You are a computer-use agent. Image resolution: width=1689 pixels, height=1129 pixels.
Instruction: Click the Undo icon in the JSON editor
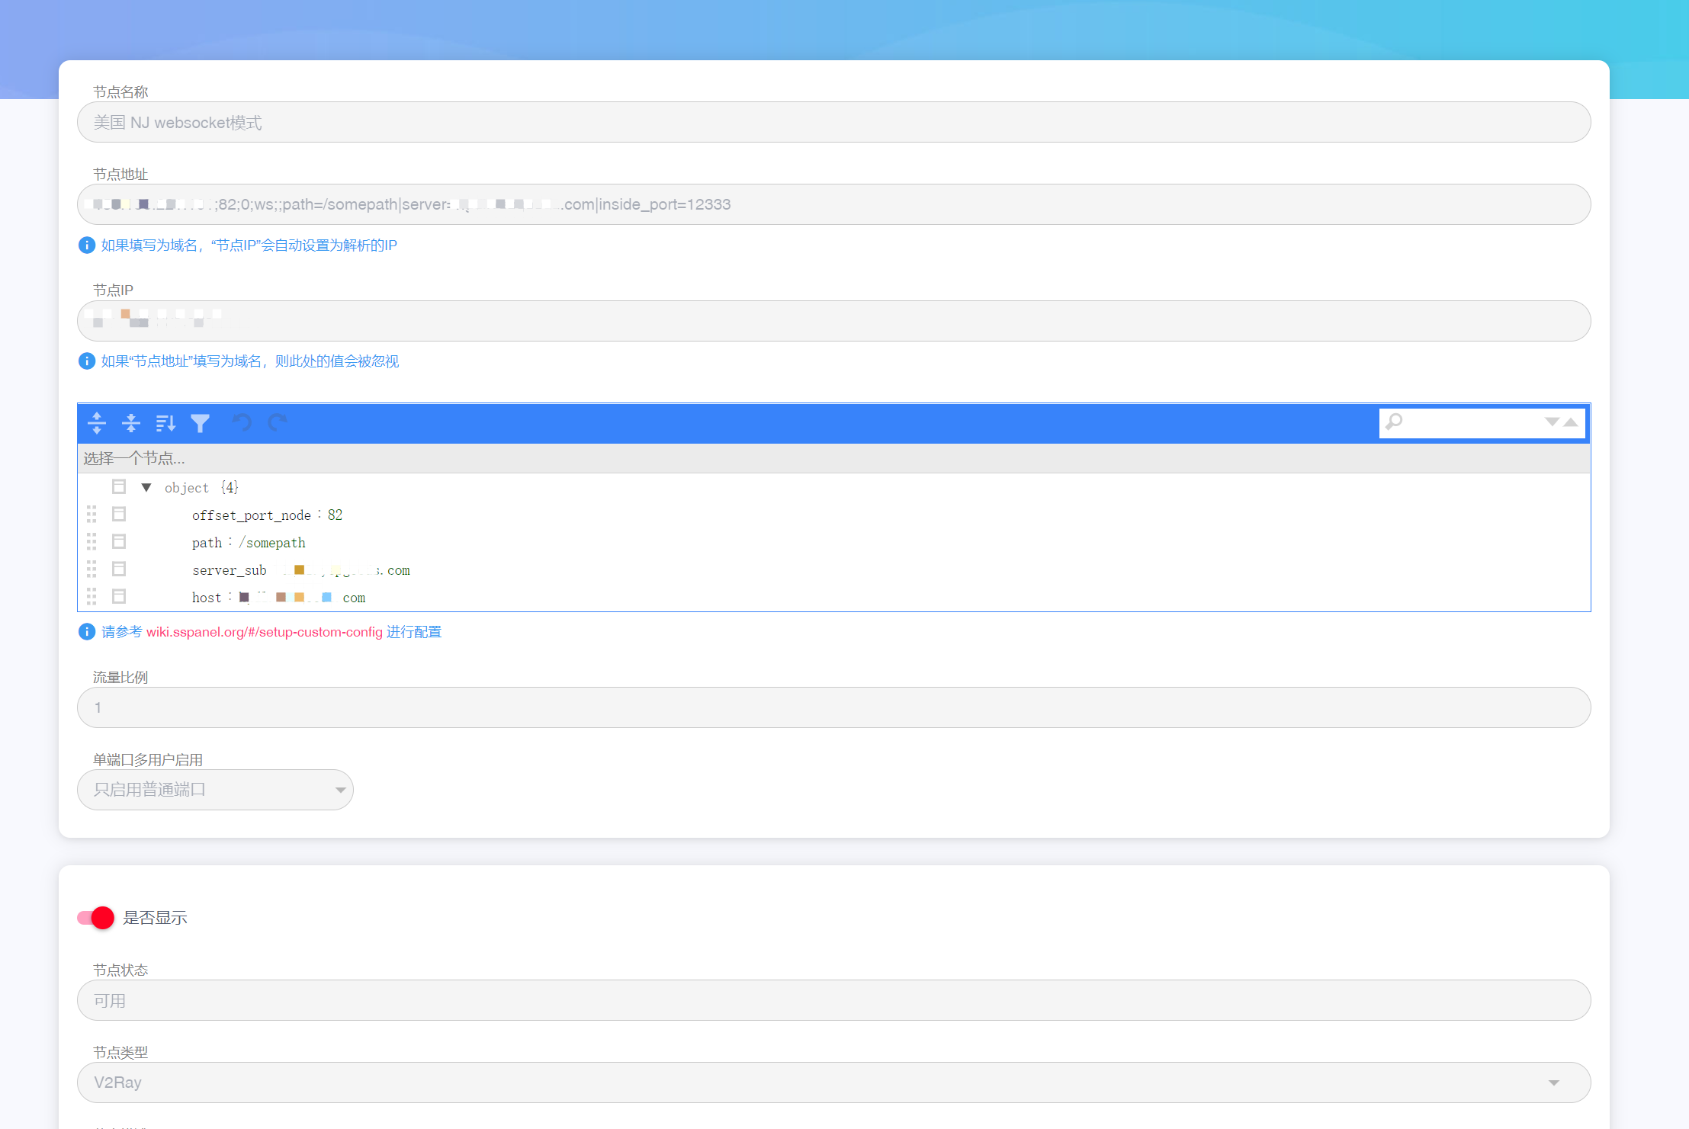click(242, 422)
